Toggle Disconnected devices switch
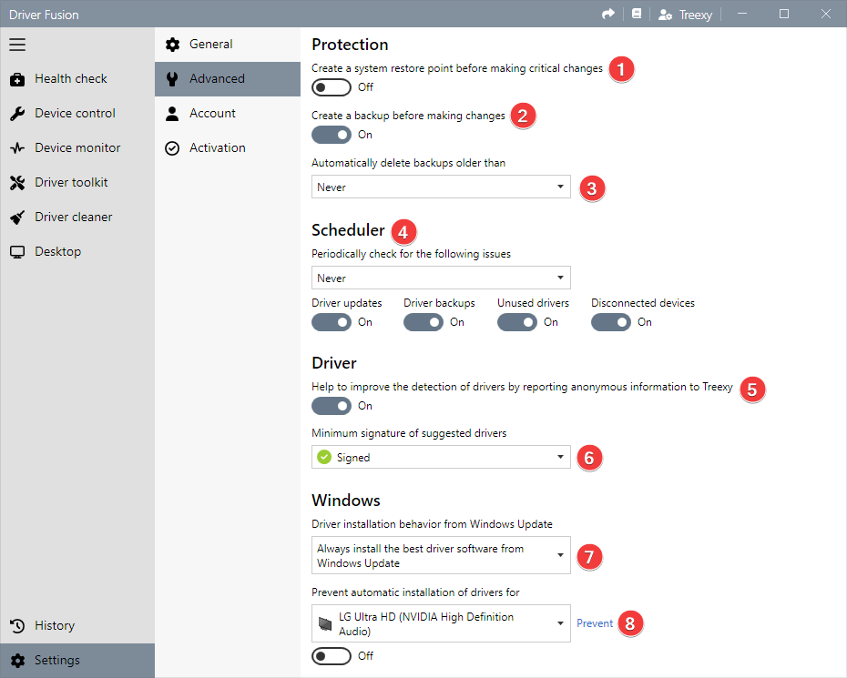Screen dimensions: 847x678 tap(611, 322)
